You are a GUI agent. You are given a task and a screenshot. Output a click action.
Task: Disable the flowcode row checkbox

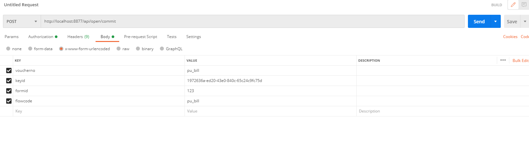pos(9,101)
